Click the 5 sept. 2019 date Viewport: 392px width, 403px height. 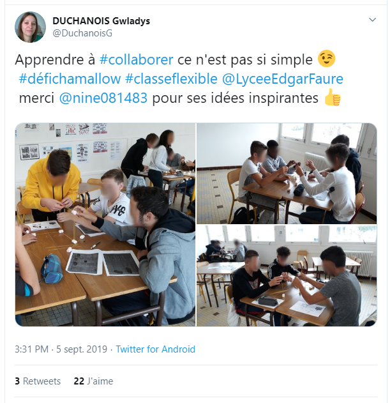[x=82, y=349]
